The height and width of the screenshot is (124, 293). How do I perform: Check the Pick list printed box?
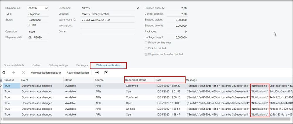(x=146, y=48)
